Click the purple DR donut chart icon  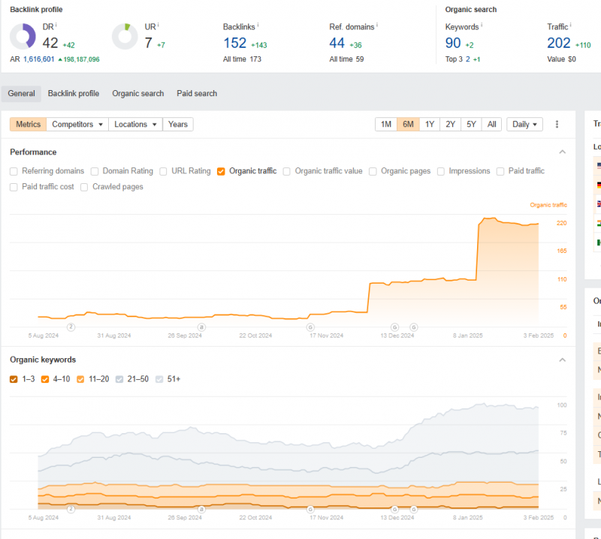coord(23,37)
